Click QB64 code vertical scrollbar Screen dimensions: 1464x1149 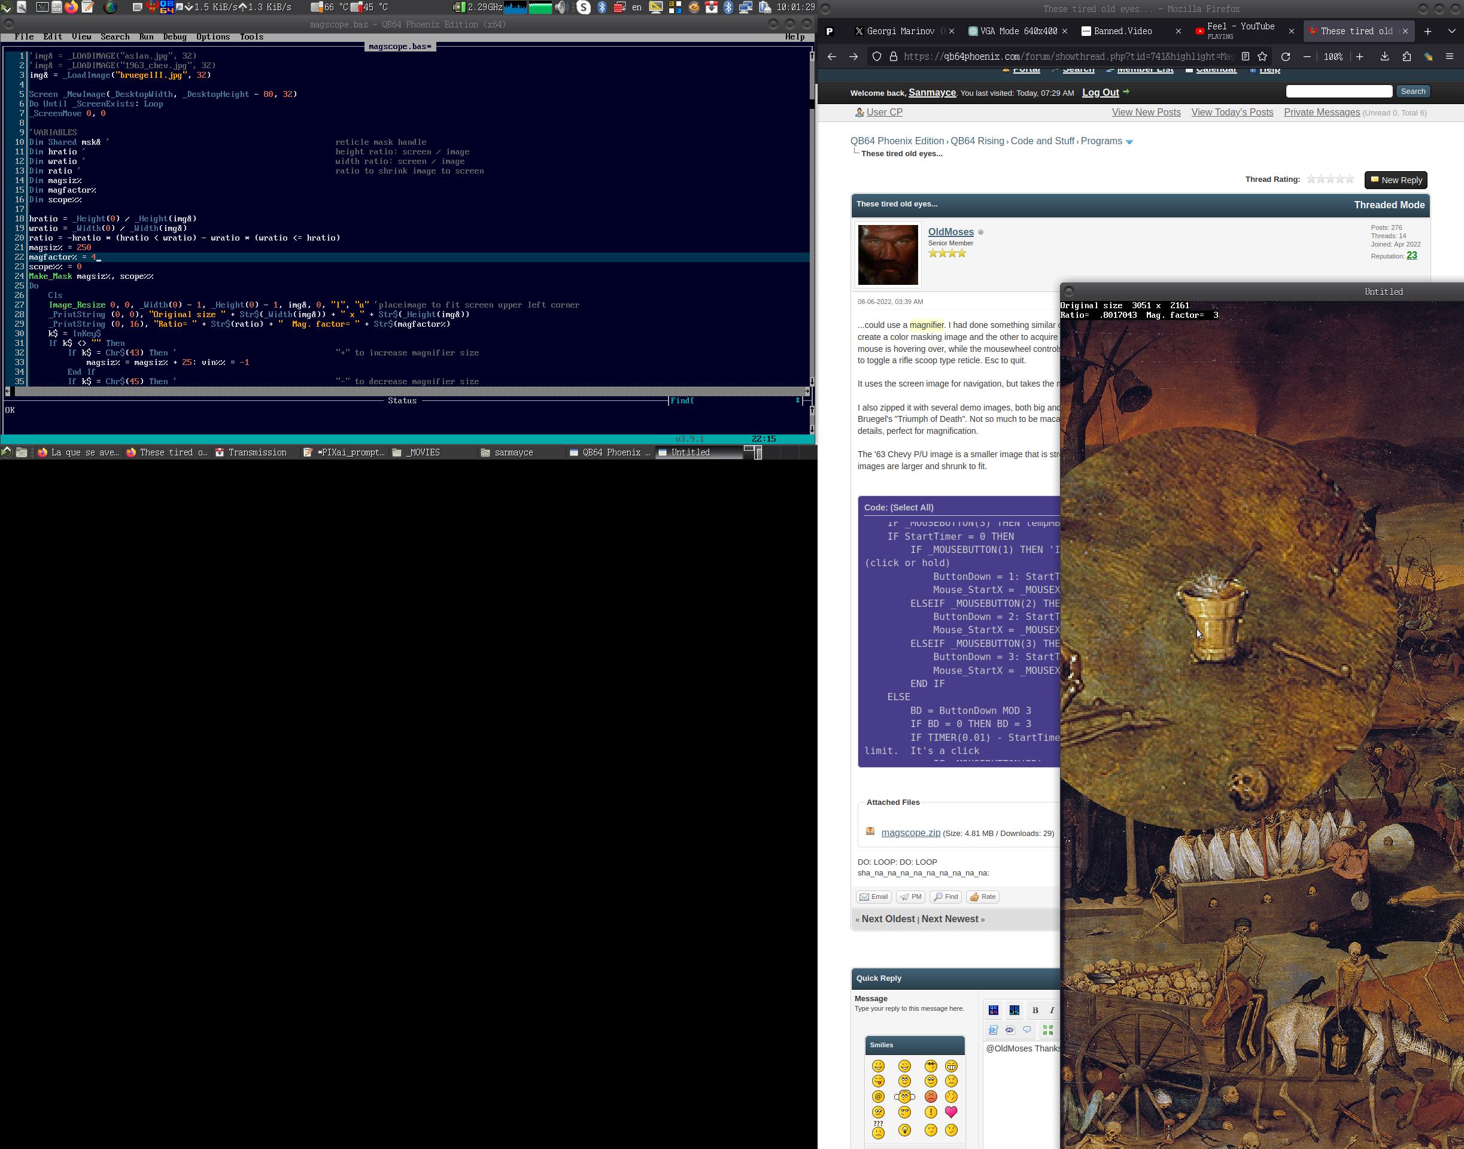(812, 217)
